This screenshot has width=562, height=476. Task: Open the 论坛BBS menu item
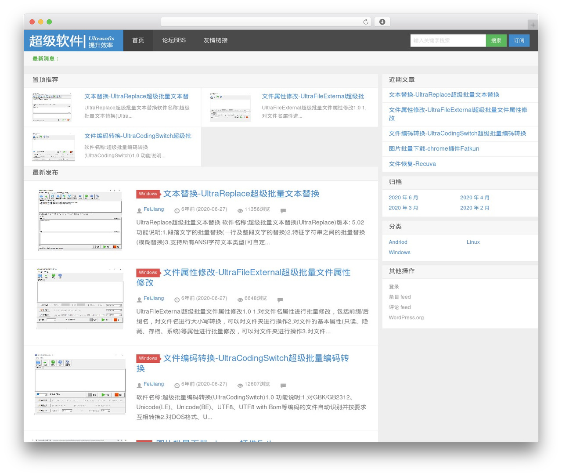174,40
